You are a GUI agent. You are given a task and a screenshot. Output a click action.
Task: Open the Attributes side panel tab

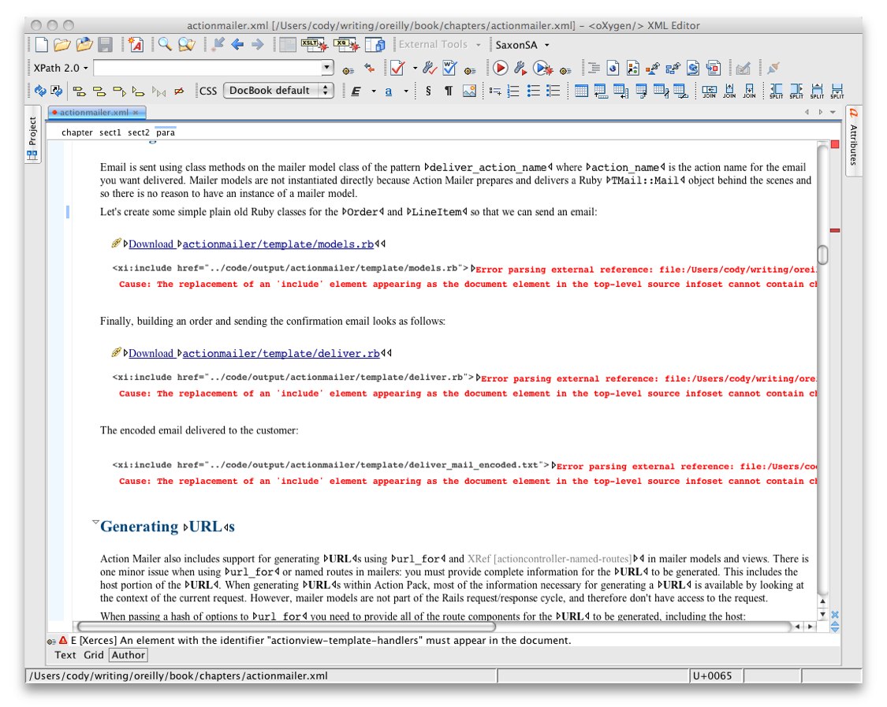[853, 140]
